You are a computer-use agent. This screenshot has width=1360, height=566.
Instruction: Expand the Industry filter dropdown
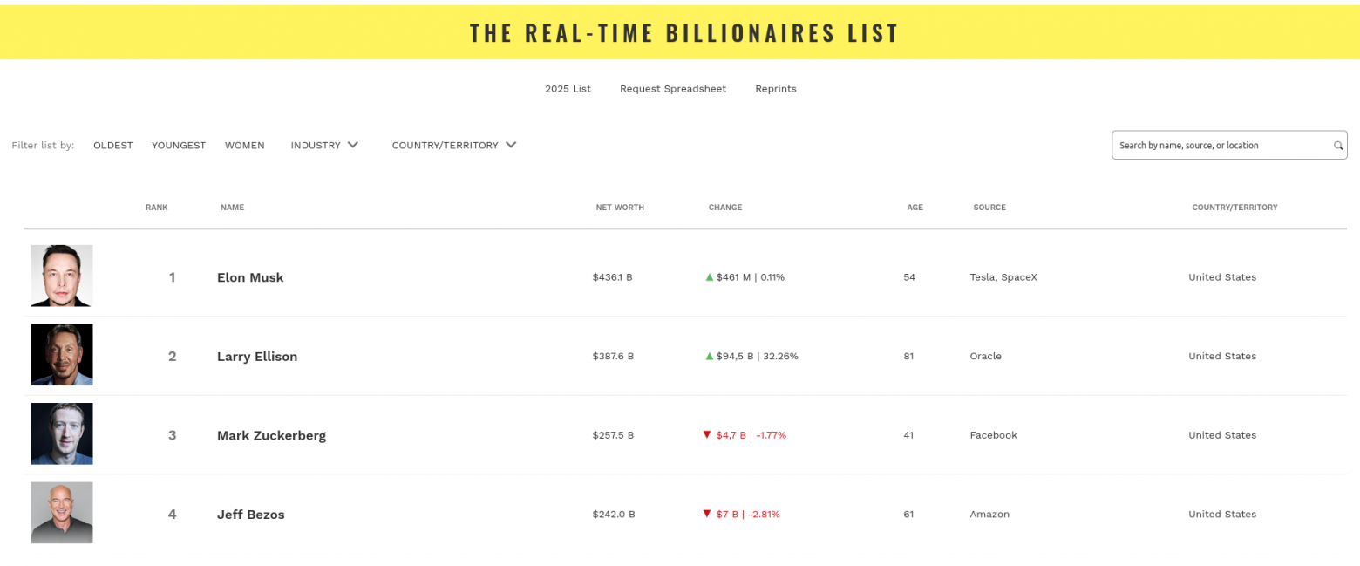[324, 145]
